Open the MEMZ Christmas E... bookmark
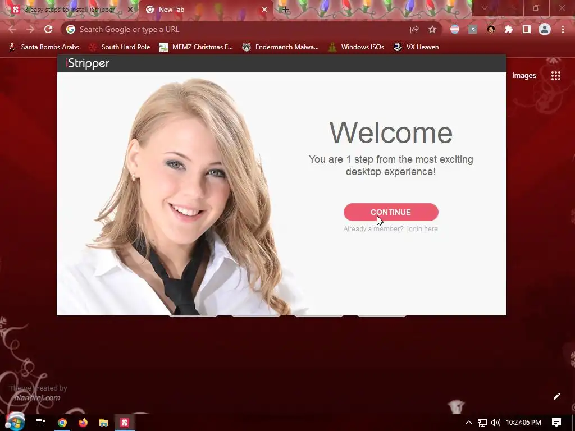 [196, 47]
